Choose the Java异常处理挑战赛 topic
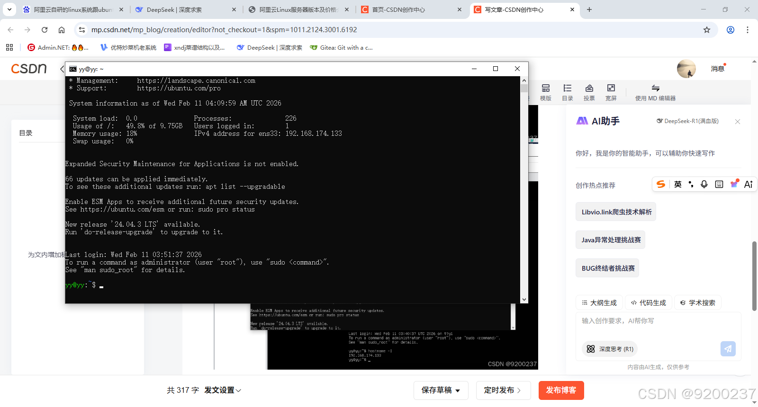Viewport: 758px width, 407px height. coord(611,239)
